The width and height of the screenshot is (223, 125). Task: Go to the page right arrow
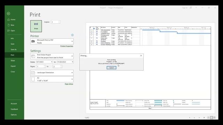point(204,118)
